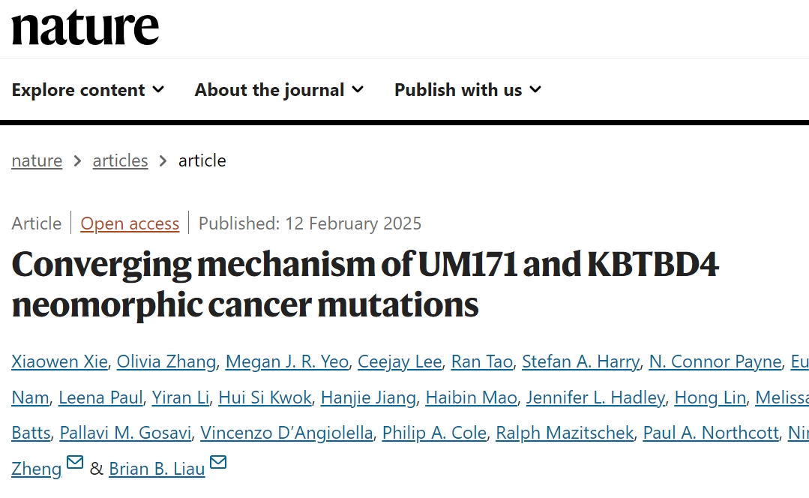This screenshot has width=809, height=498.
Task: Open N. Connor Payne author link
Action: tap(715, 361)
